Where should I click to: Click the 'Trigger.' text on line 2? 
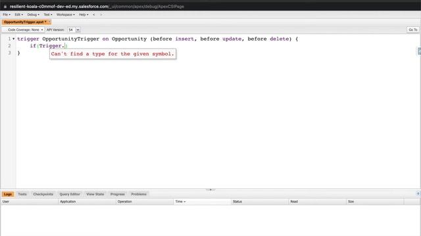(52, 46)
